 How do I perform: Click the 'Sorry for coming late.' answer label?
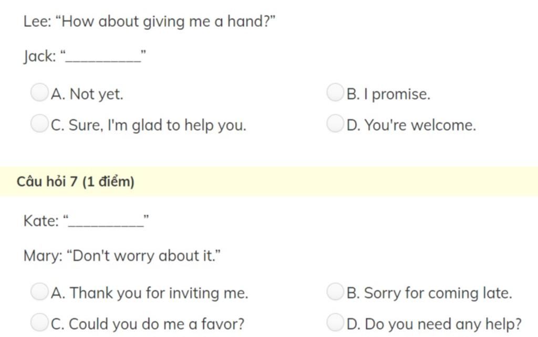(438, 293)
